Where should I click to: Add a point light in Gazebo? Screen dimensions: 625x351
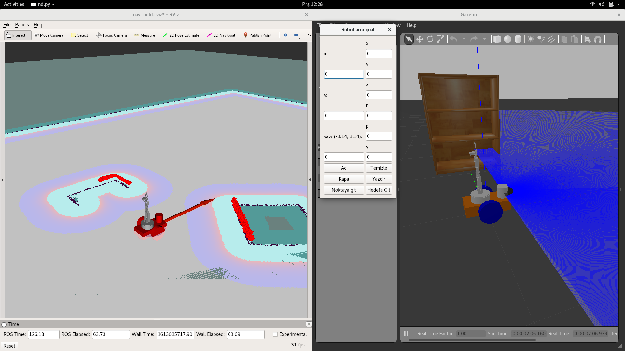[x=531, y=39]
